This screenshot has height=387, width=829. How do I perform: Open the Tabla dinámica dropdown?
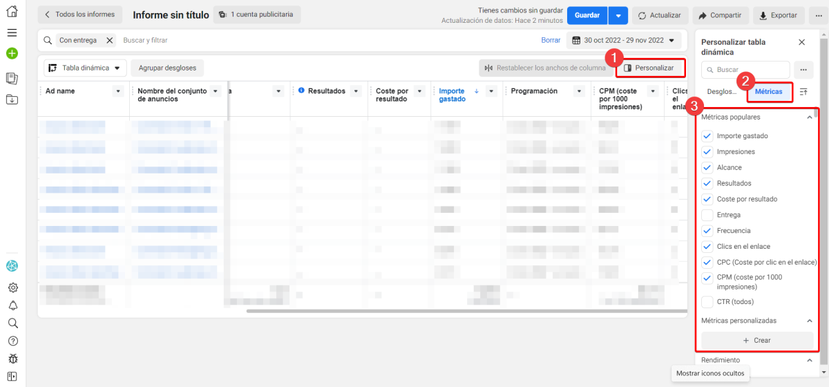pos(86,68)
